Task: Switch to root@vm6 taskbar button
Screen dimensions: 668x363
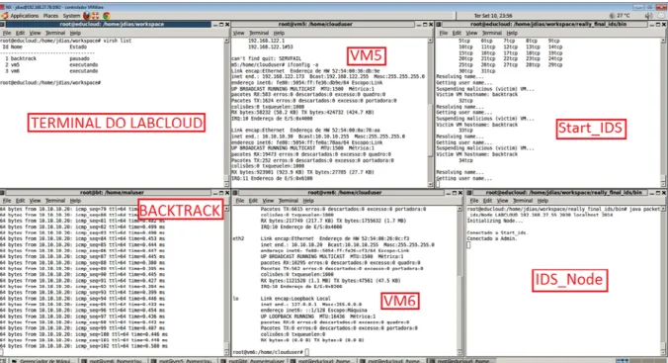Action: 114,361
